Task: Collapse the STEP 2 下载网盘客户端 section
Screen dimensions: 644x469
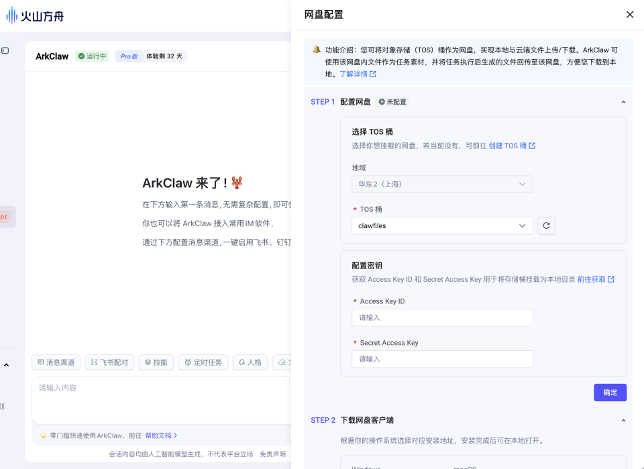Action: (x=623, y=420)
